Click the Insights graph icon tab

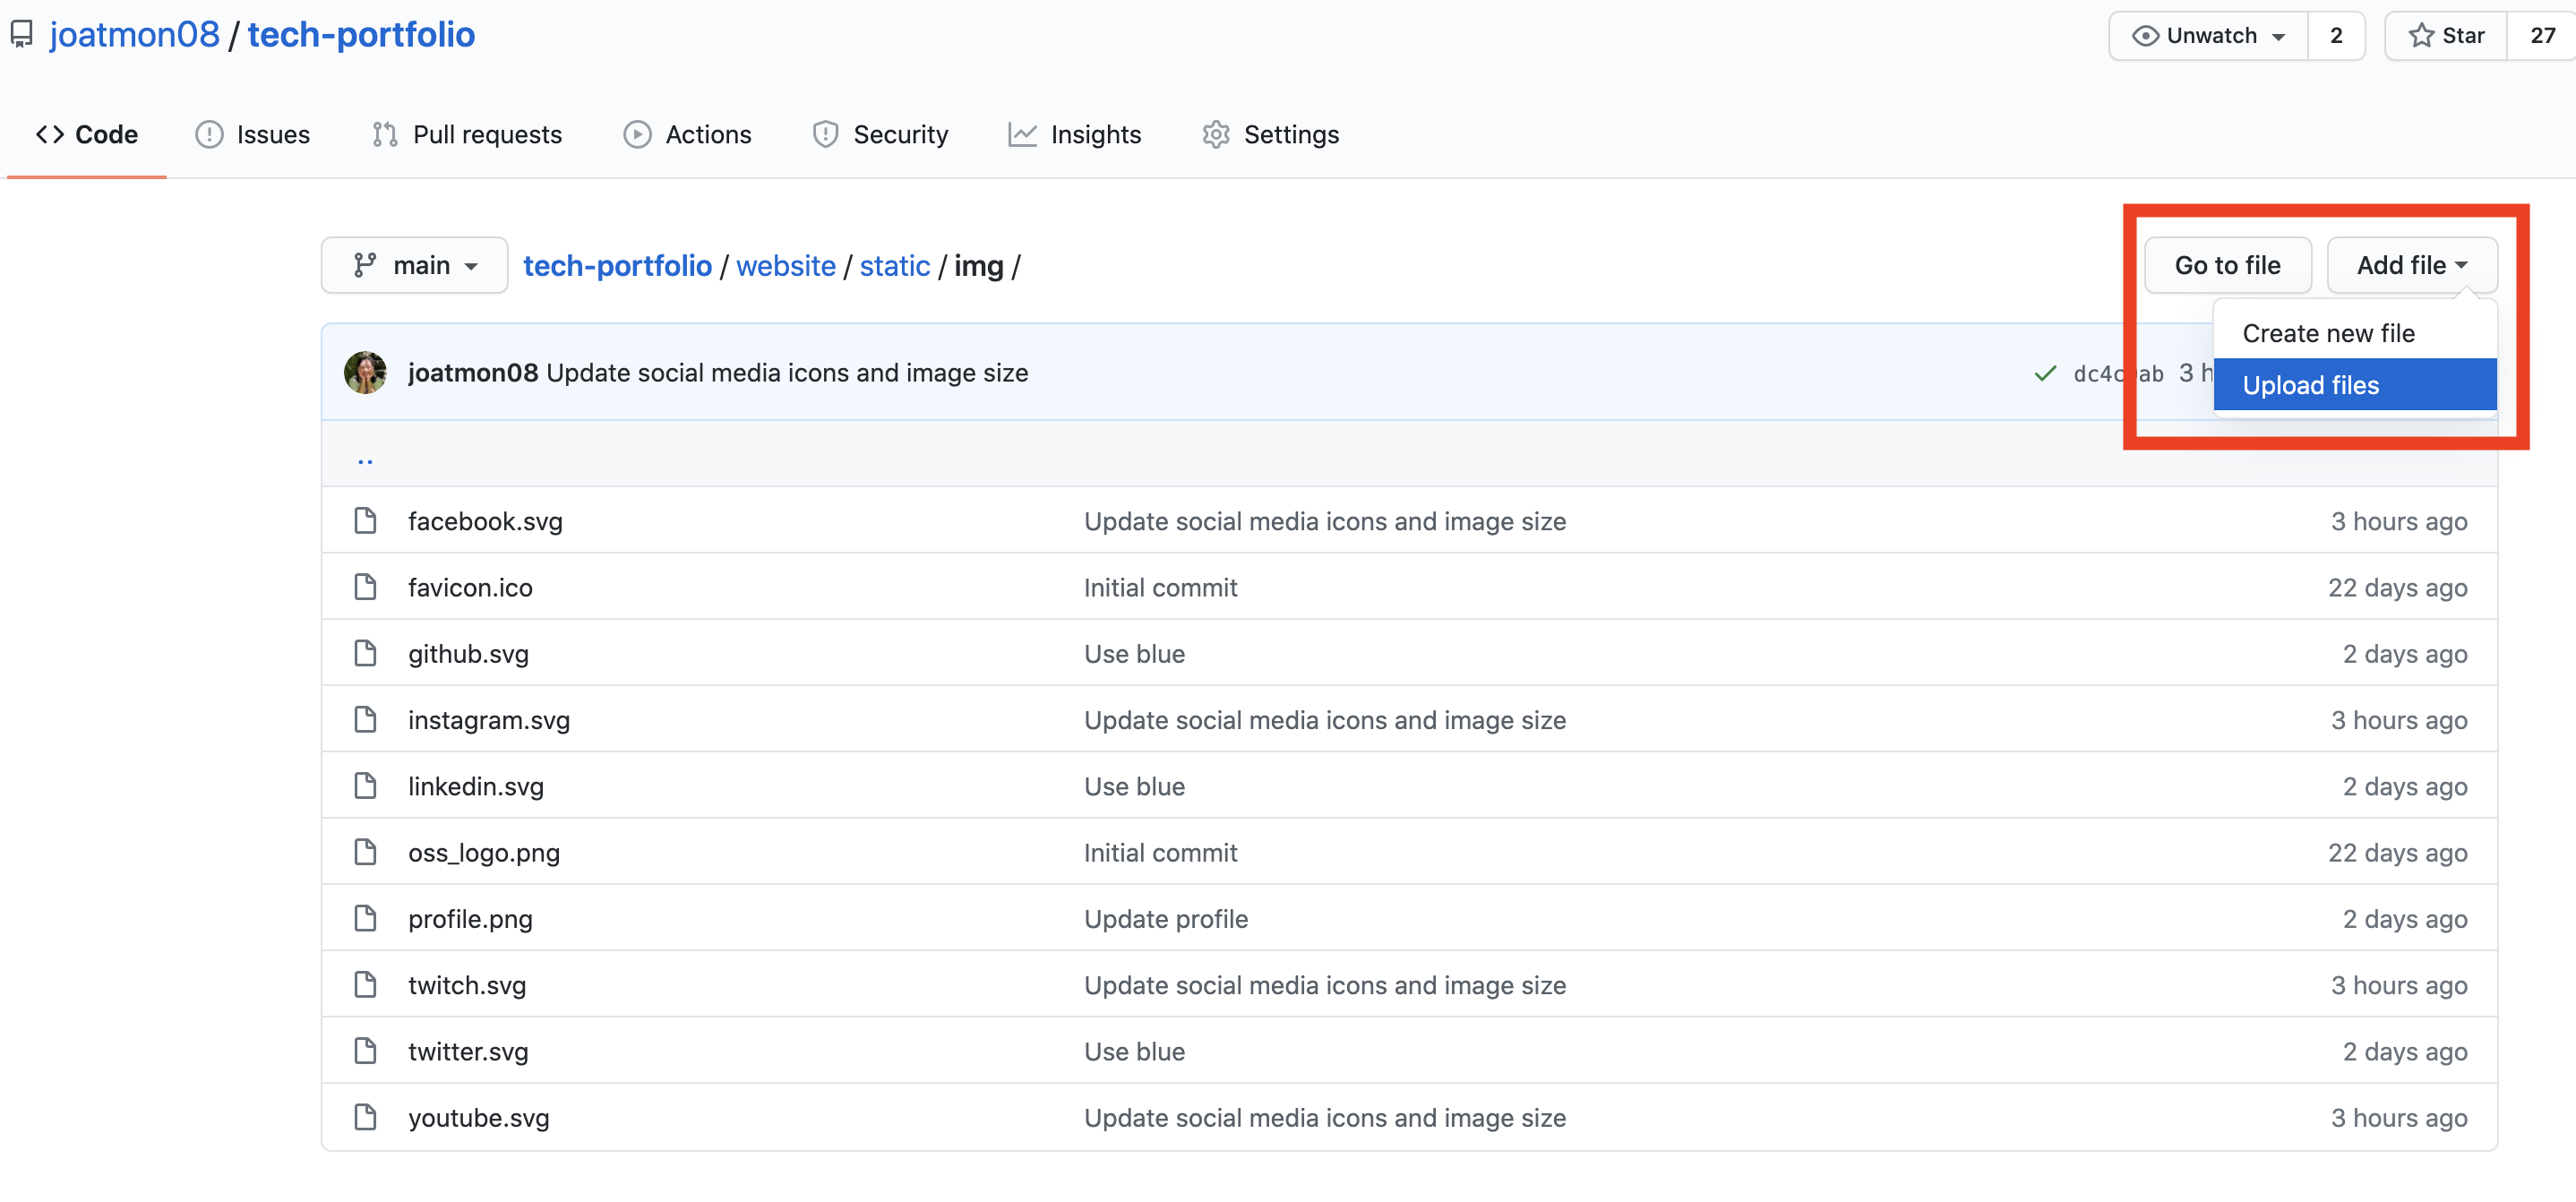click(x=1021, y=134)
